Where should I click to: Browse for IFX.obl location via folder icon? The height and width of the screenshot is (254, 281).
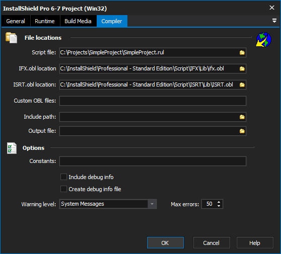point(242,69)
